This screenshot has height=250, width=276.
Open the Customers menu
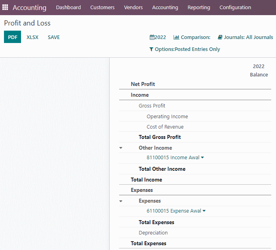tap(102, 8)
